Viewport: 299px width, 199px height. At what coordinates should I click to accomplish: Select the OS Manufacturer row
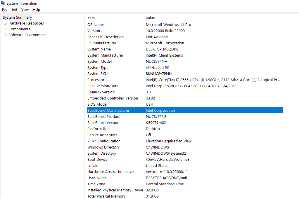pyautogui.click(x=185, y=43)
